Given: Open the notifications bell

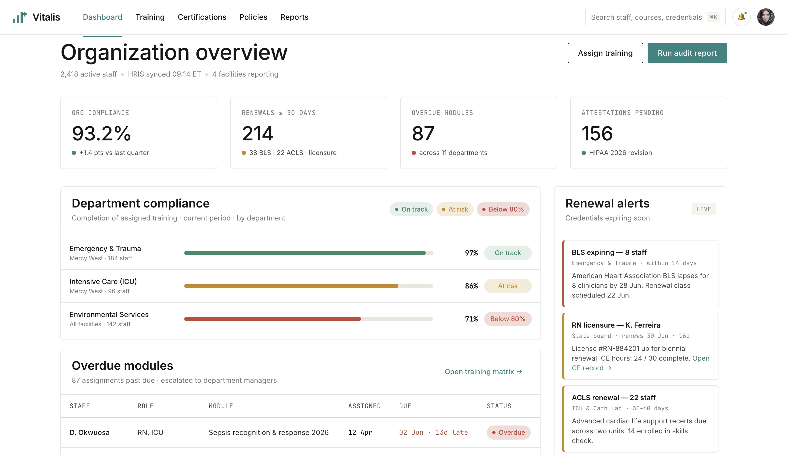Looking at the screenshot, I should [x=742, y=17].
